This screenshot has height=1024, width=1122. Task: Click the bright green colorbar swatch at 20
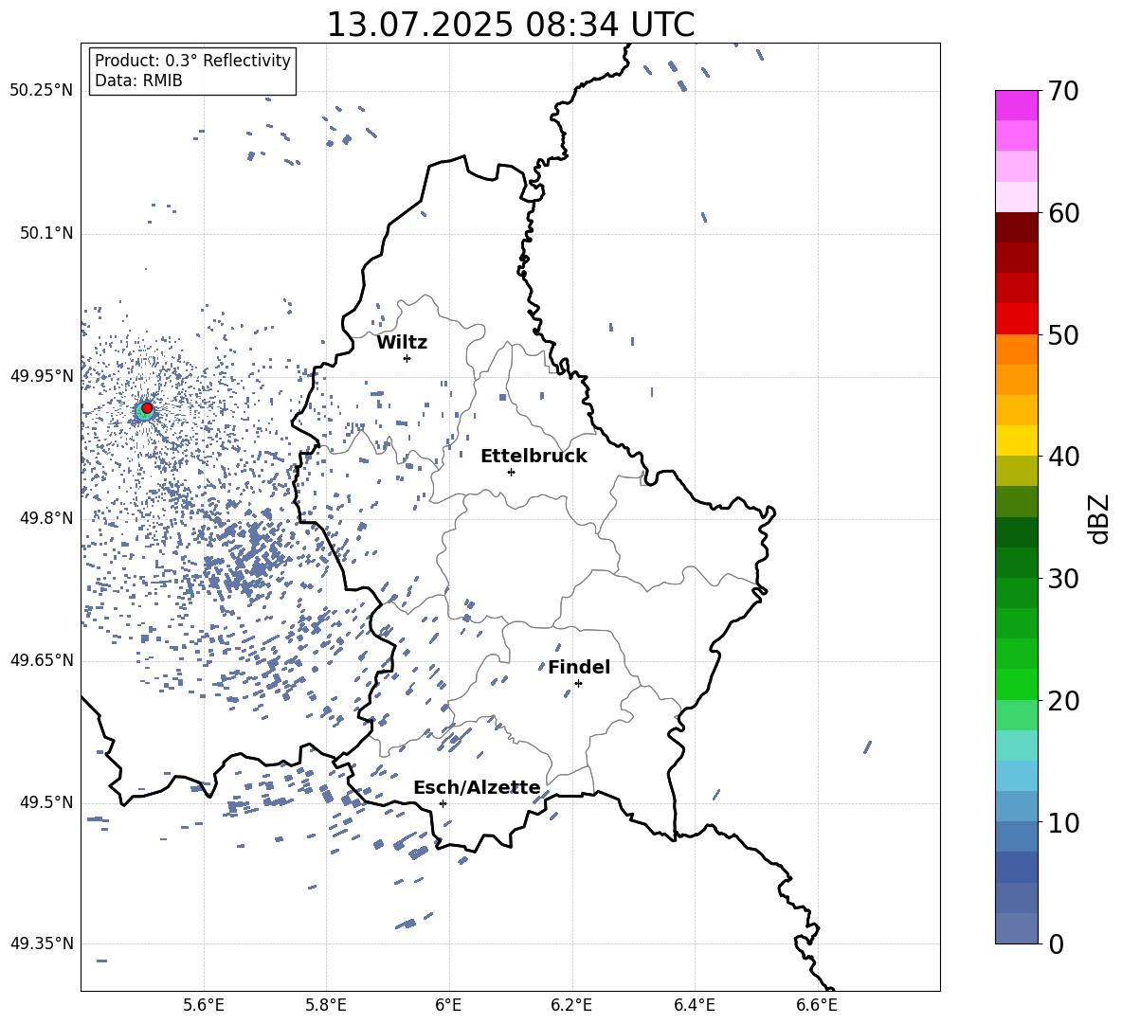1016,684
